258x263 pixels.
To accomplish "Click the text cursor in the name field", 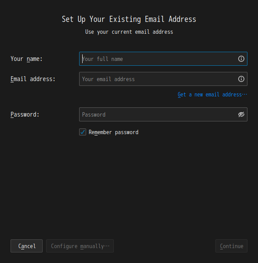I will pyautogui.click(x=82, y=59).
